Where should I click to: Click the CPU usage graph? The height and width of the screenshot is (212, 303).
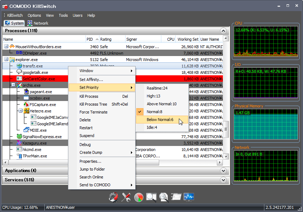pos(266,41)
